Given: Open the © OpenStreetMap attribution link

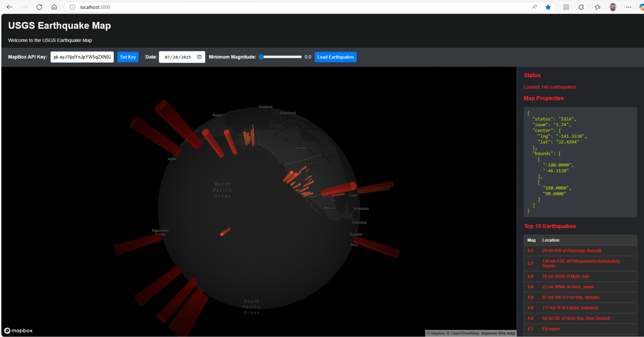Looking at the screenshot, I should pos(463,333).
